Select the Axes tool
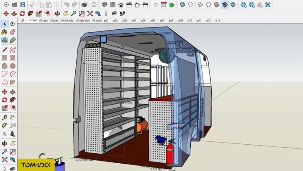Screen dimensions: 303x171 [4, 134]
